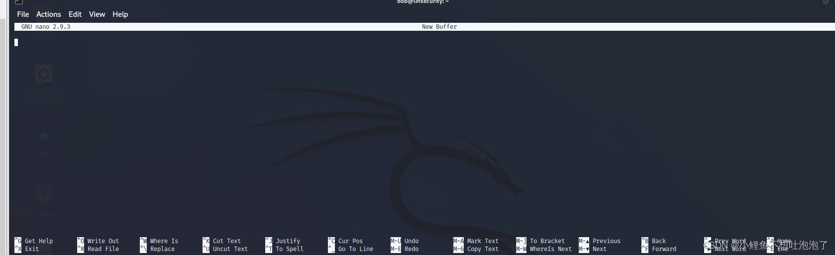The image size is (835, 255).
Task: Click the 'GNU nano 2.9.3' header text
Action: click(x=46, y=27)
